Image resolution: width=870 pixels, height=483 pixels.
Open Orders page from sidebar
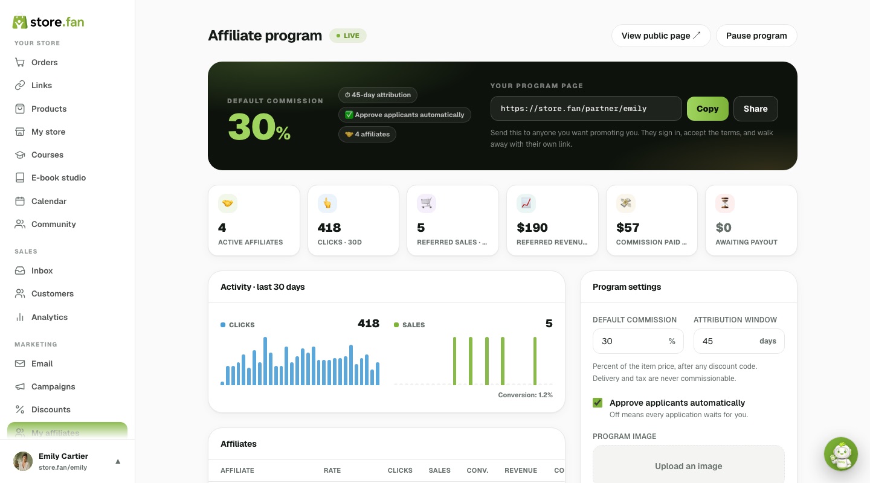[x=67, y=62]
